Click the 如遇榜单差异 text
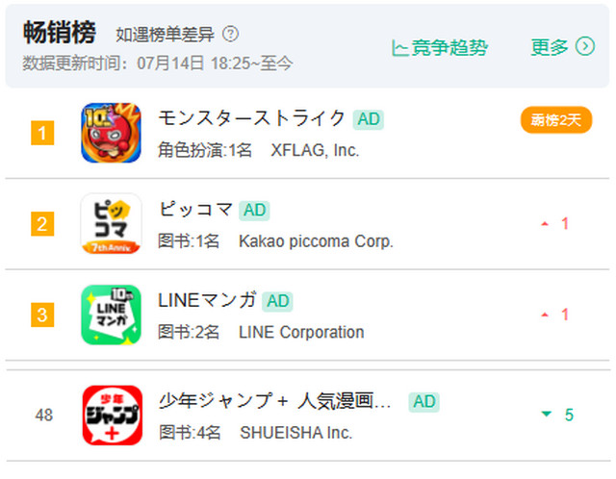This screenshot has width=616, height=479. point(165,35)
